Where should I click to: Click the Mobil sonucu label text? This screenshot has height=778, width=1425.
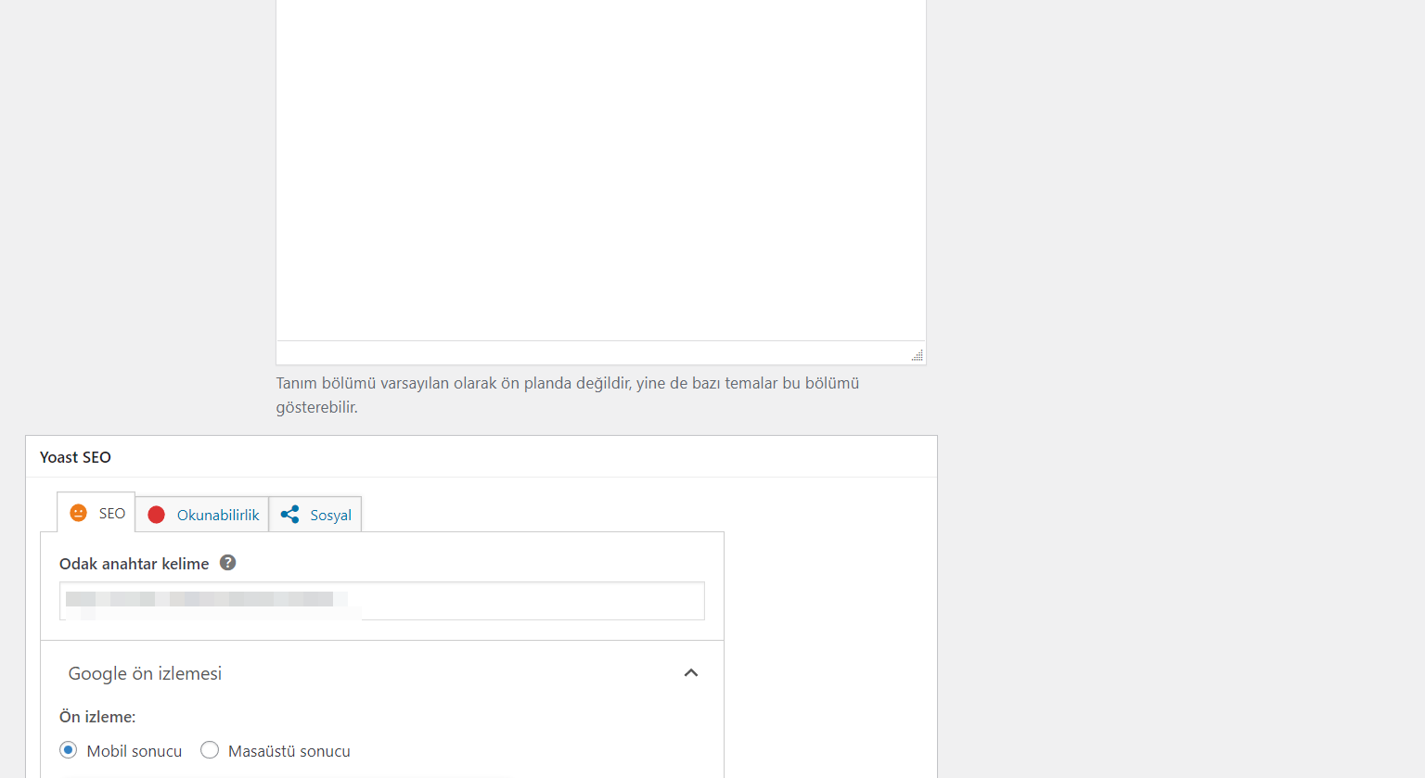[135, 751]
